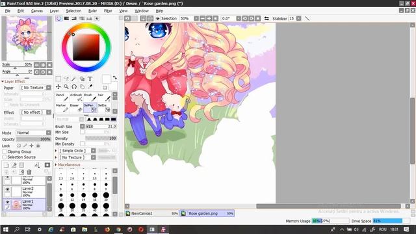Toggle the straight line drawing mode

point(307,18)
